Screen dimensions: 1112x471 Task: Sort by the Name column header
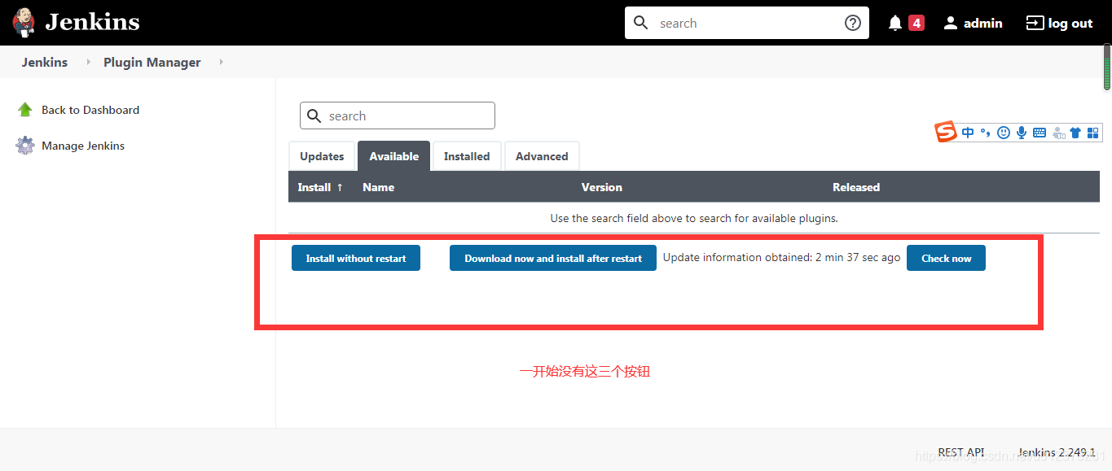point(379,187)
